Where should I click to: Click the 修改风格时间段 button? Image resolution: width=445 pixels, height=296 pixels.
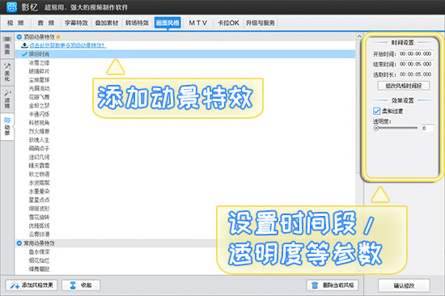coord(403,86)
